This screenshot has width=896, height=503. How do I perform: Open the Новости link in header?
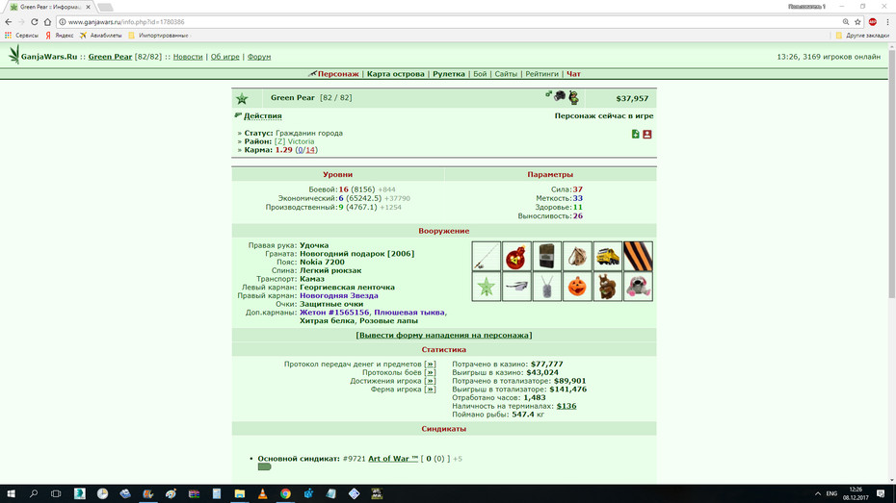[188, 57]
